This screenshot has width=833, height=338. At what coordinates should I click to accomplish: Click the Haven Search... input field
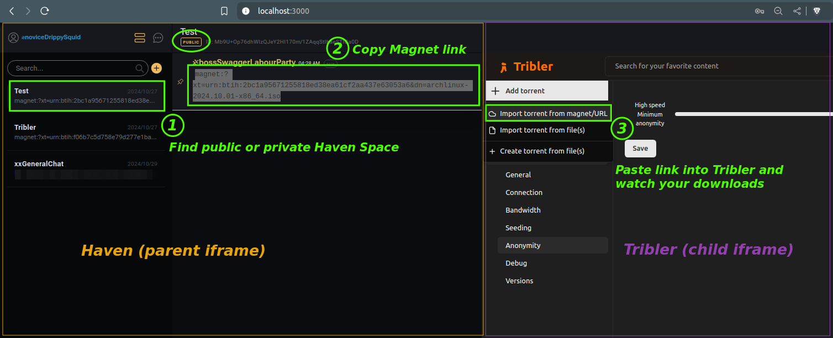75,68
